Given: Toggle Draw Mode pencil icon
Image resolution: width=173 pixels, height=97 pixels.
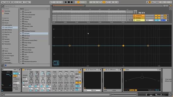Looking at the screenshot, I should pos(147,2).
